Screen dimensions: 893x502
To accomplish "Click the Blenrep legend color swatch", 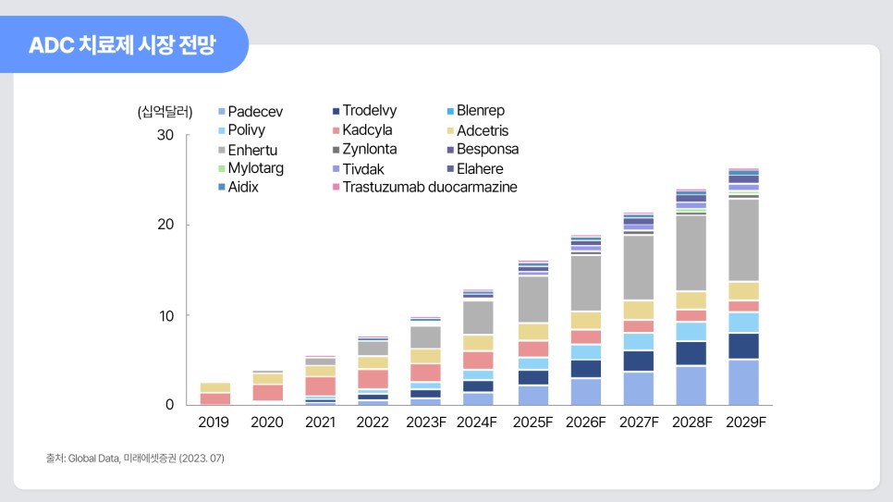I will (450, 111).
